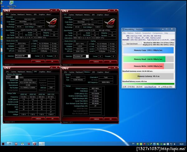The image size is (187, 152).
Task: Open Graphics tab in CPU-Z window showing 3971.1 MHz
Action: (100, 15)
